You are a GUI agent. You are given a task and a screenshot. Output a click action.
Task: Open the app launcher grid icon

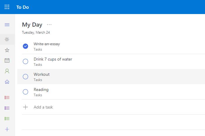click(7, 7)
